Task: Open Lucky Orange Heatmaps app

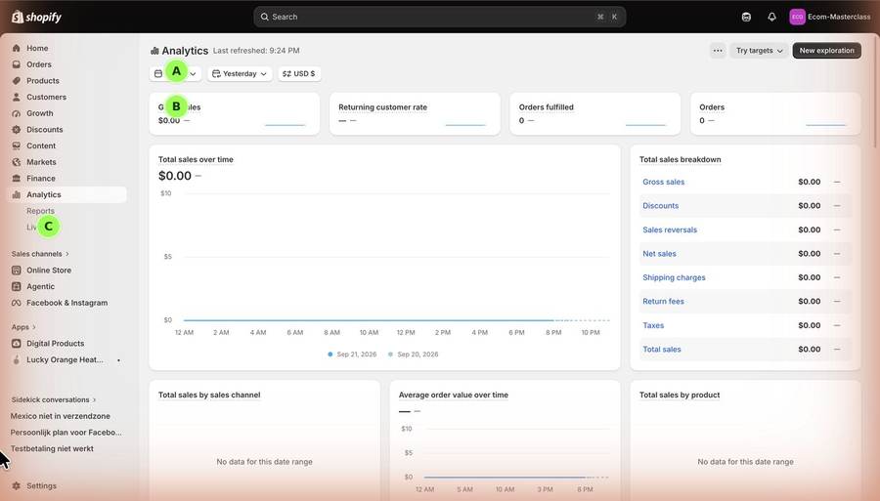Action: tap(65, 359)
